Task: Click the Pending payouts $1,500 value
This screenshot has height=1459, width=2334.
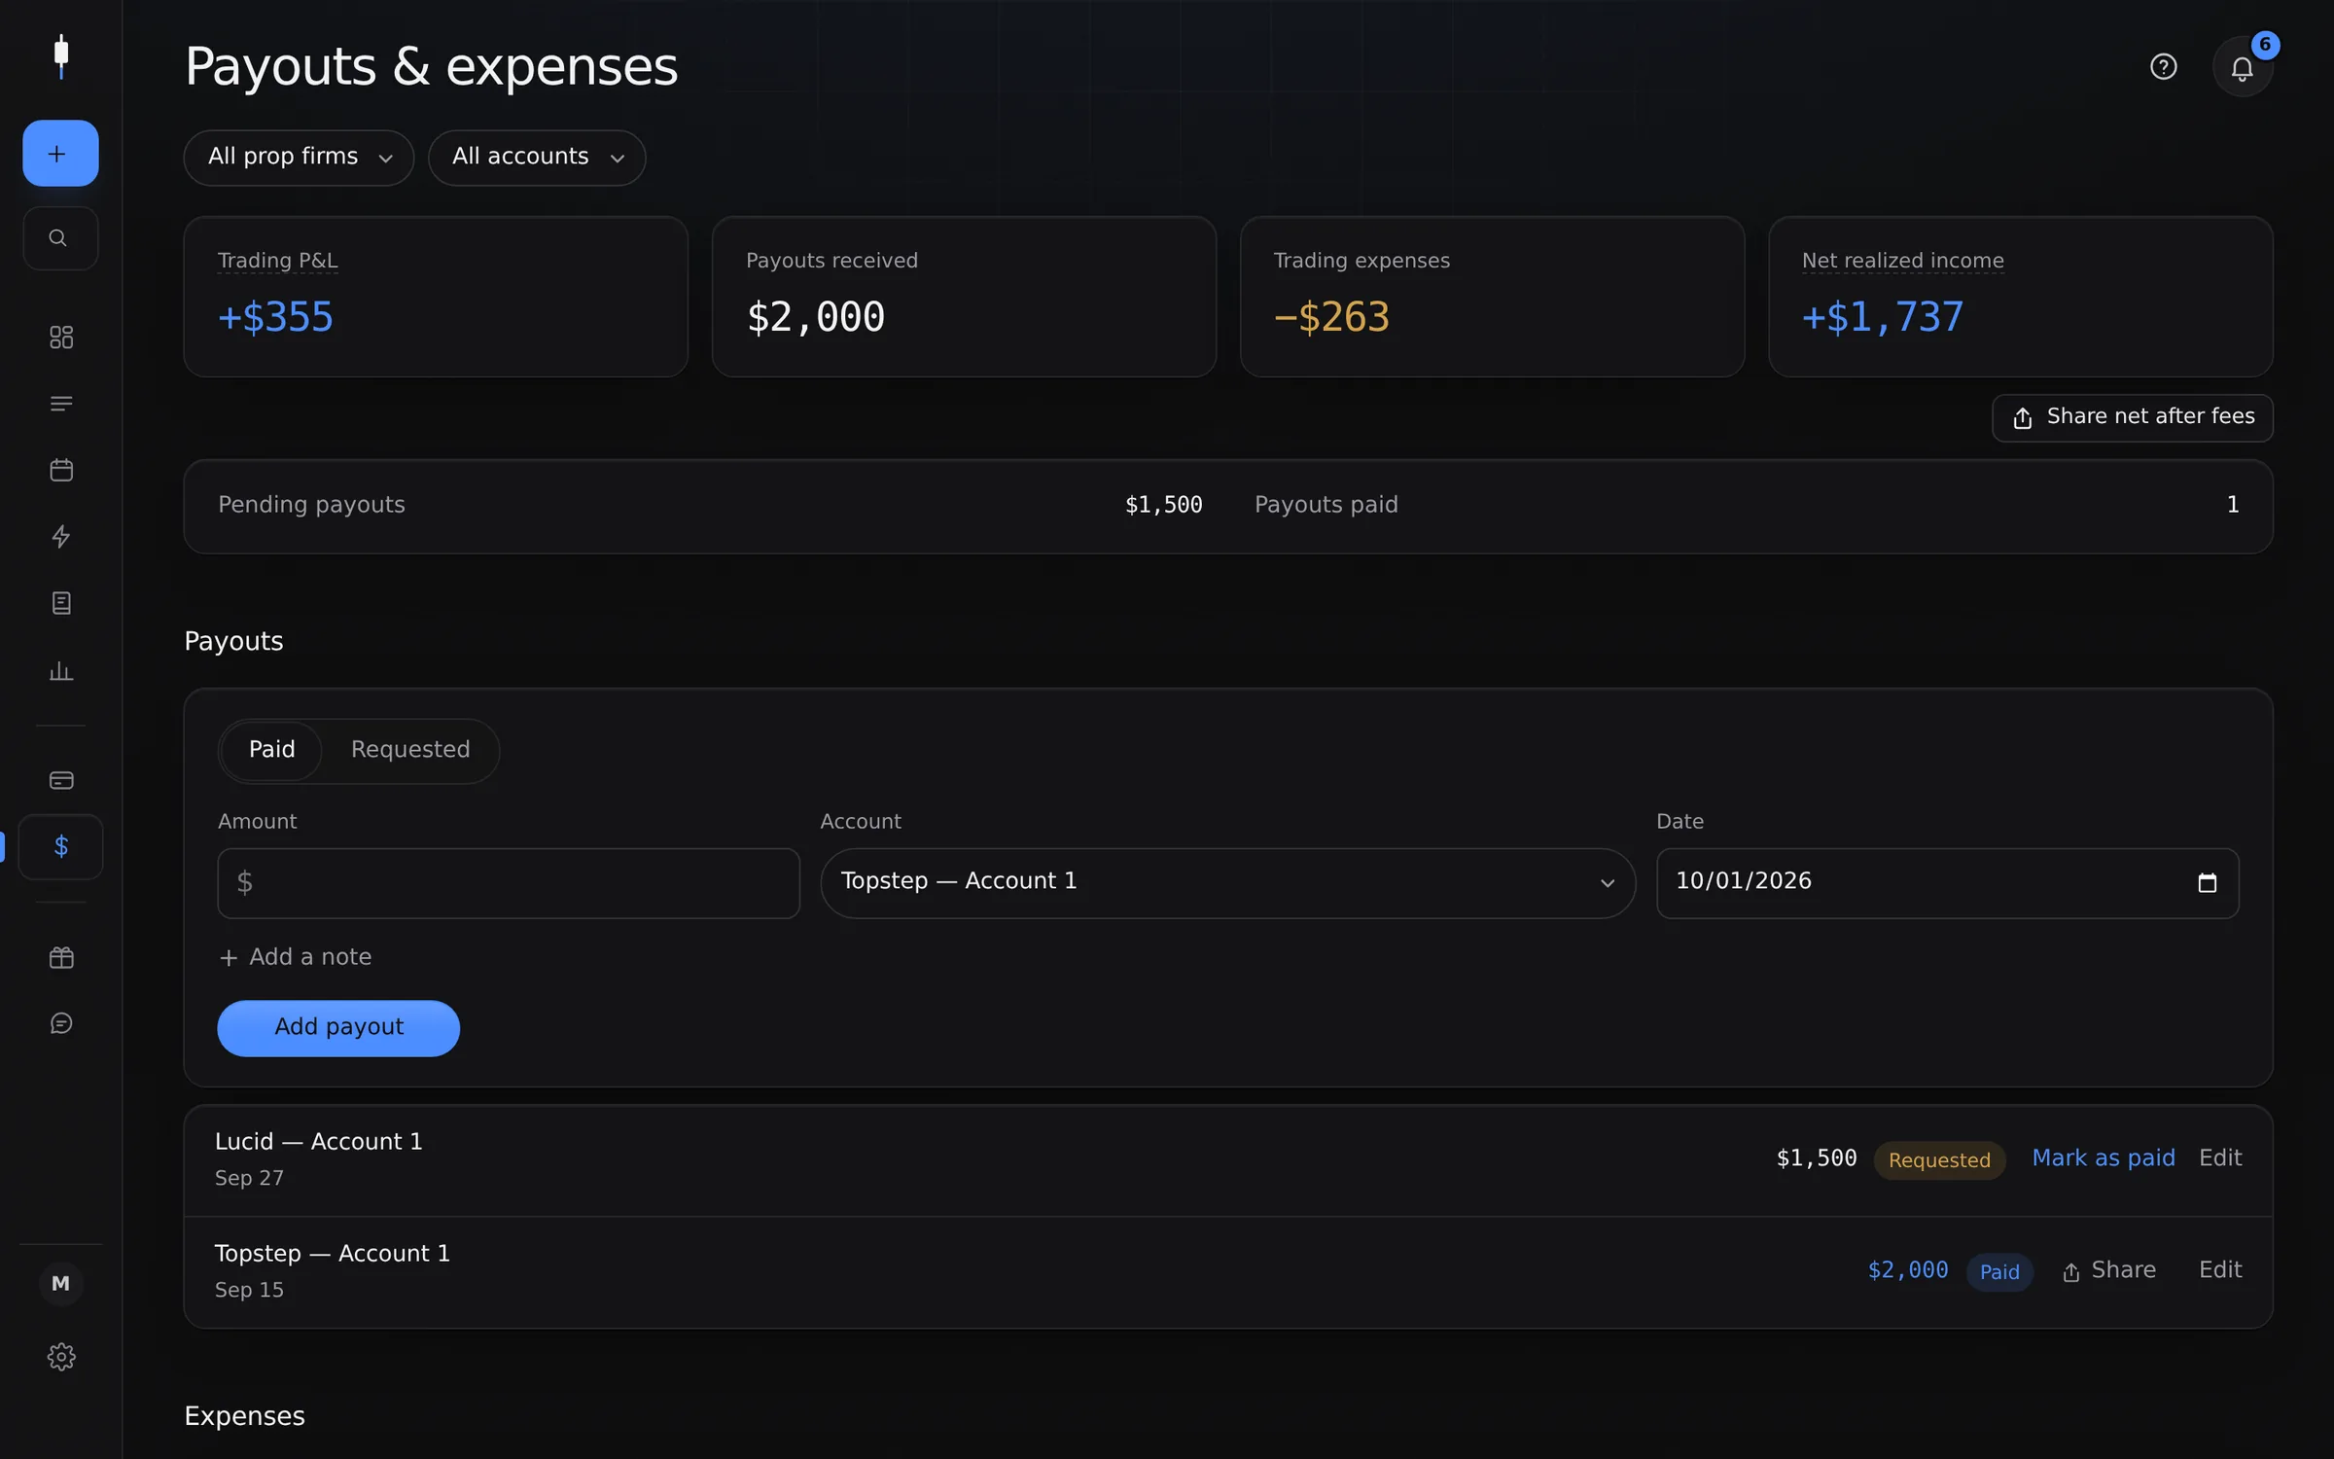Action: [x=1163, y=505]
